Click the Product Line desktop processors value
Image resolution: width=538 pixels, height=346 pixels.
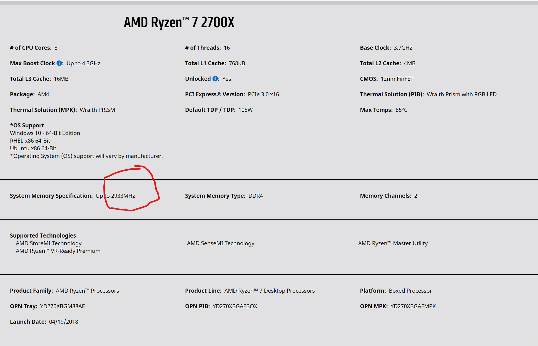(x=269, y=291)
